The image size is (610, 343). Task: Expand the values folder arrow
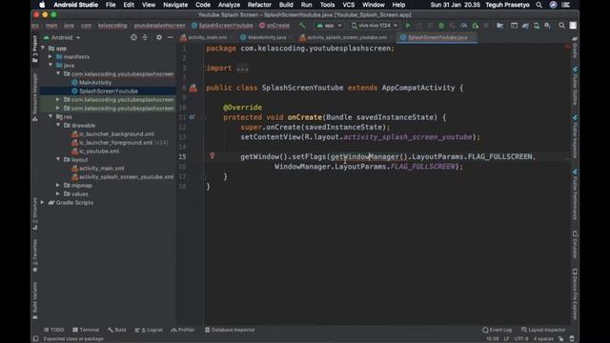[x=58, y=193]
